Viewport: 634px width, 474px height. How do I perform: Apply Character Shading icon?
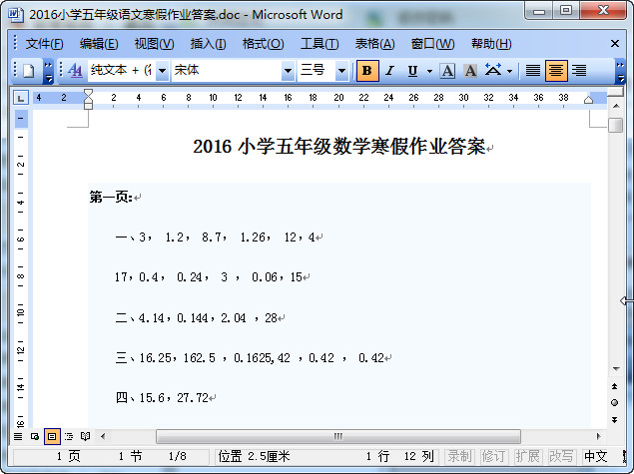click(x=470, y=71)
